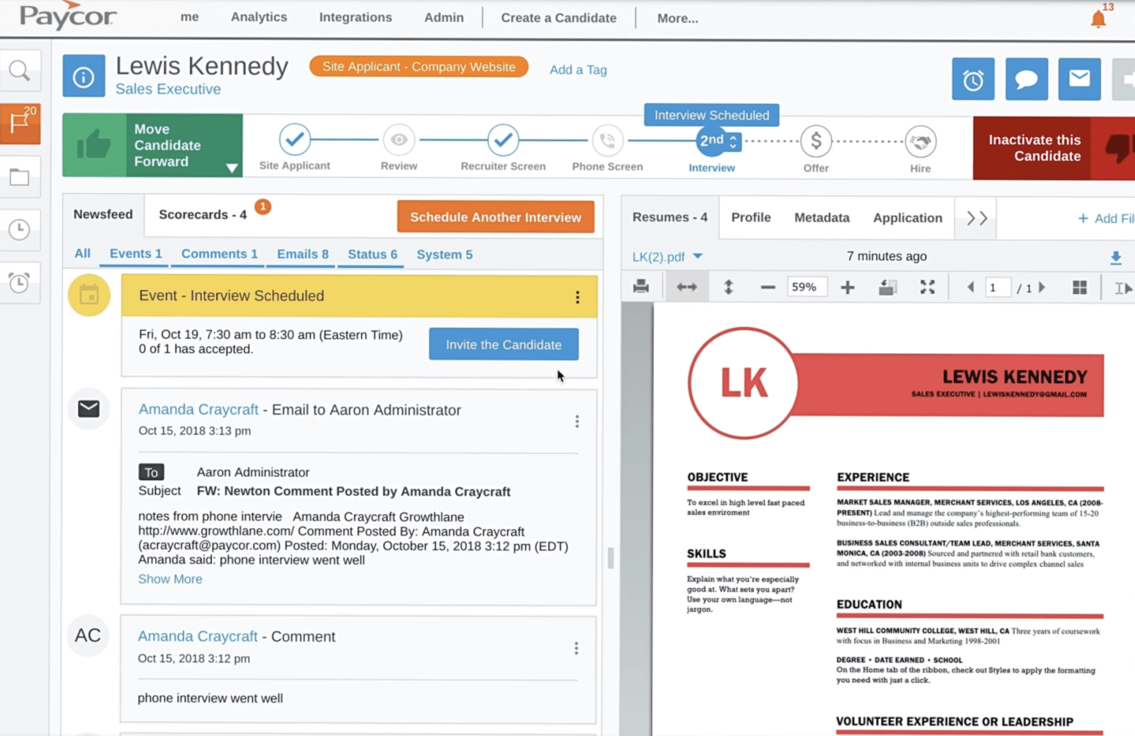Switch to the Scorecards - 4 tab
This screenshot has width=1135, height=736.
[x=203, y=215]
